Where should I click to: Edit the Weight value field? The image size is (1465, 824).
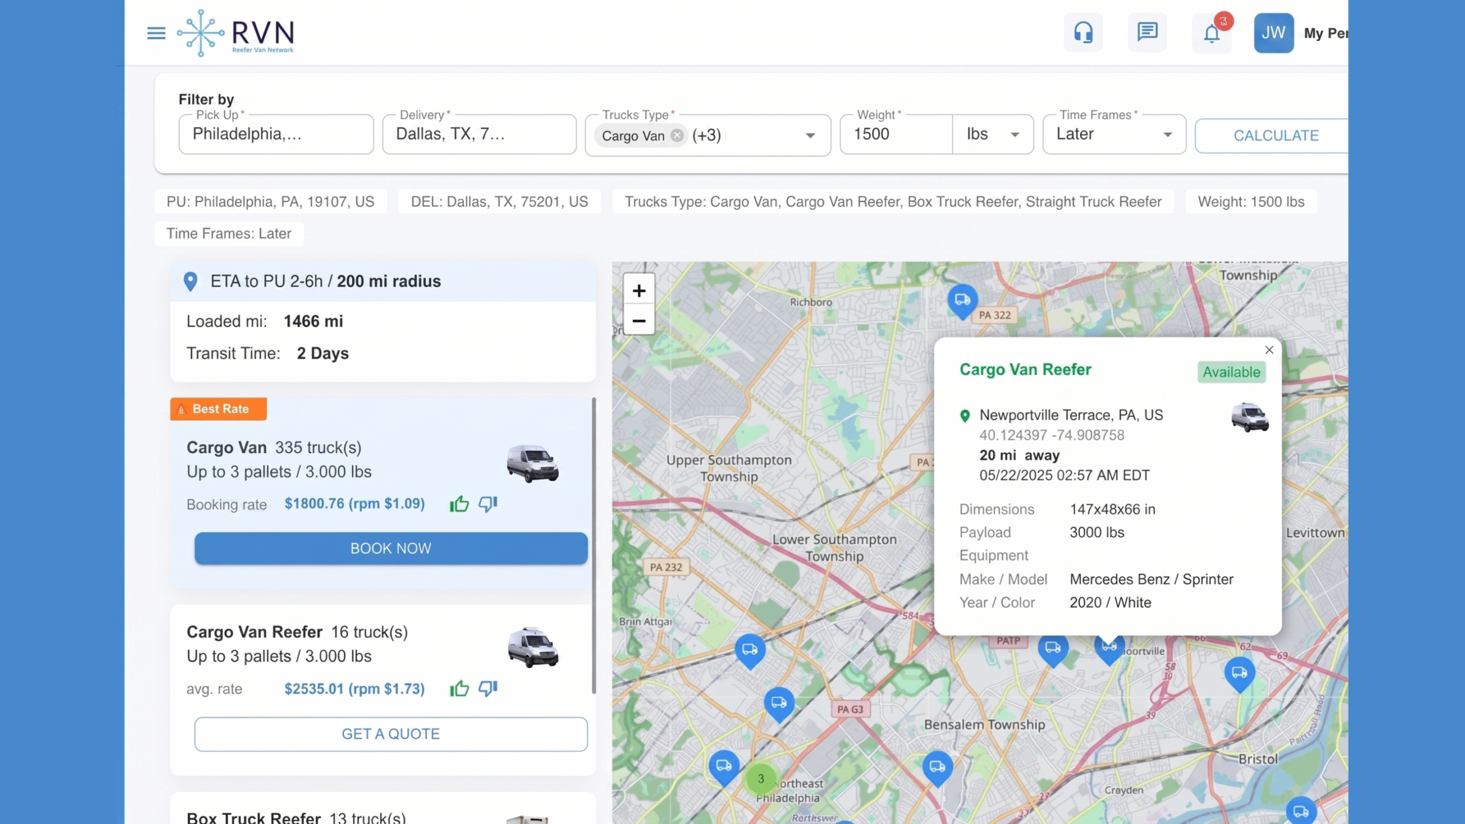point(896,134)
